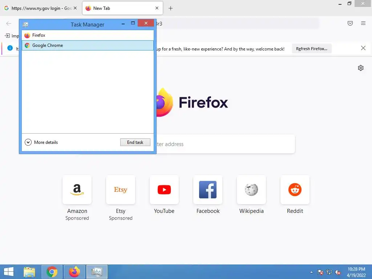This screenshot has width=372, height=279.
Task: Expand More details in Task Manager
Action: [41, 142]
